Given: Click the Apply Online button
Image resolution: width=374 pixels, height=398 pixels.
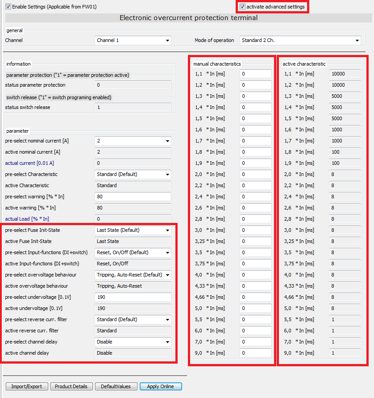Looking at the screenshot, I should [161, 386].
